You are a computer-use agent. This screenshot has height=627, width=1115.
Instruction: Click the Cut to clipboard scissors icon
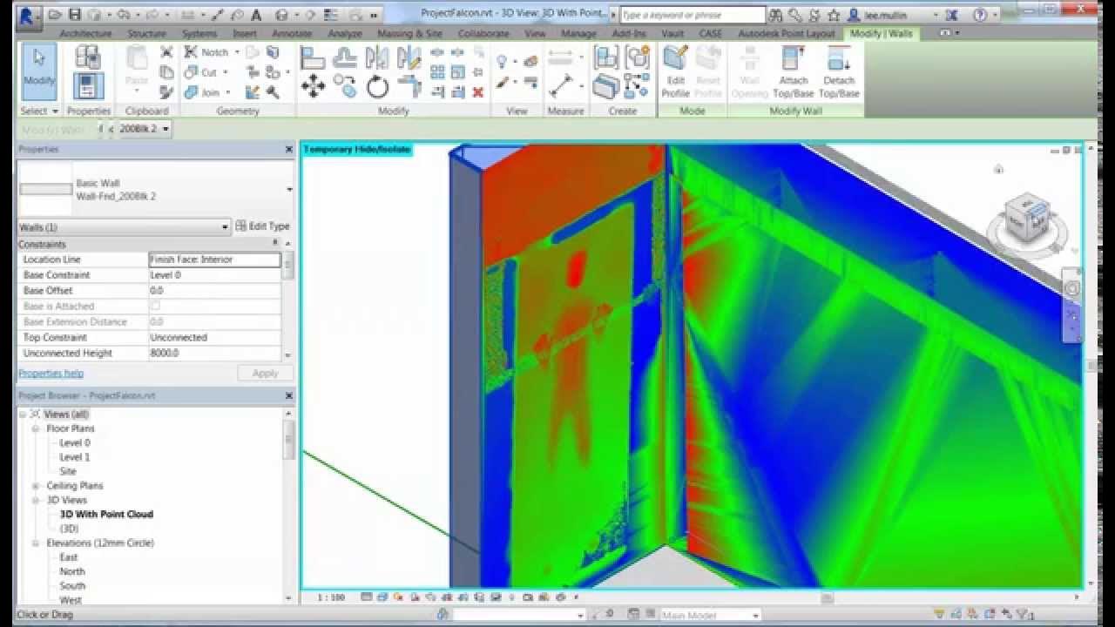click(x=166, y=52)
